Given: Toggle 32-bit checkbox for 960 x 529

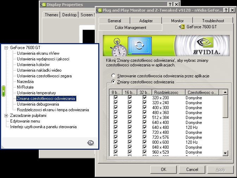Looking at the screenshot, I should pos(145,152).
